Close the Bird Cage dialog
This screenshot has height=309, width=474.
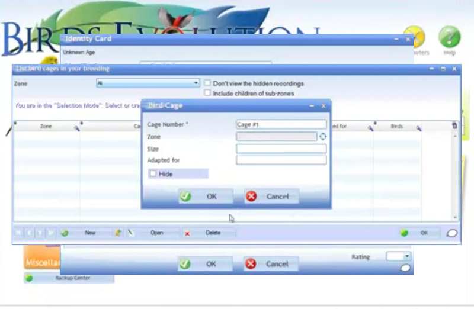(x=324, y=106)
